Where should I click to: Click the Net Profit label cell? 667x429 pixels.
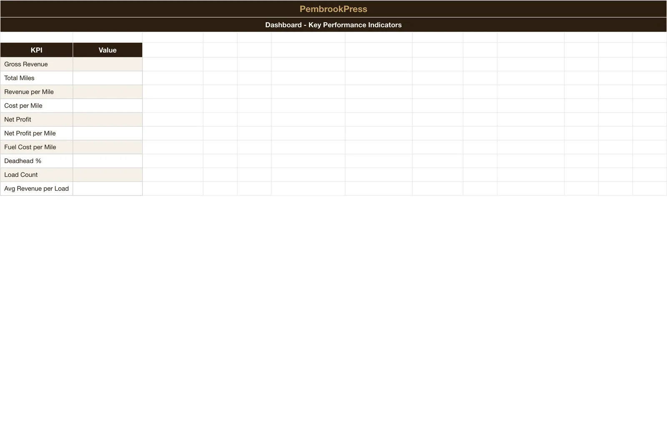click(x=37, y=119)
